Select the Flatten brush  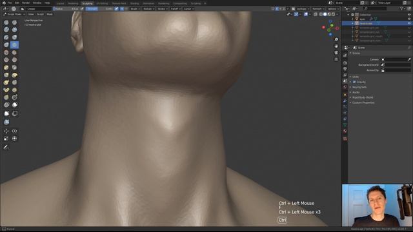pos(14,53)
